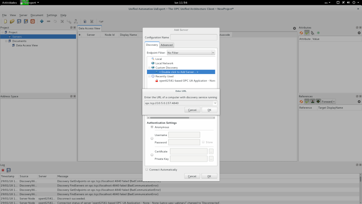The width and height of the screenshot is (362, 204).
Task: Click the tree-structure icon in Attributes toolbar
Action: point(313,33)
